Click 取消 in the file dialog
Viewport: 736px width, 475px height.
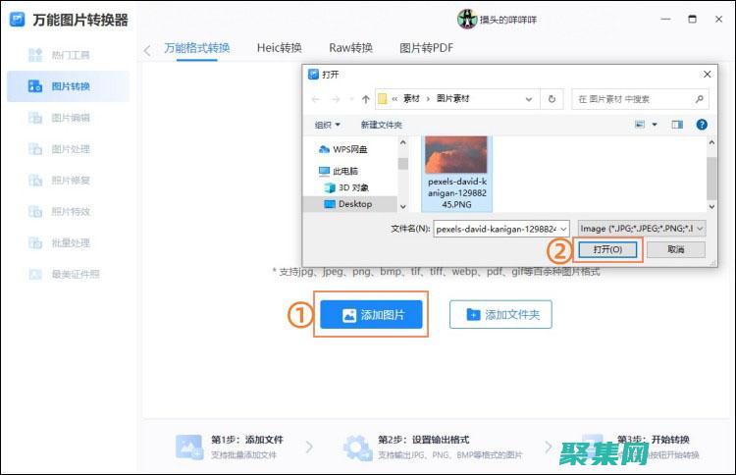click(x=676, y=249)
